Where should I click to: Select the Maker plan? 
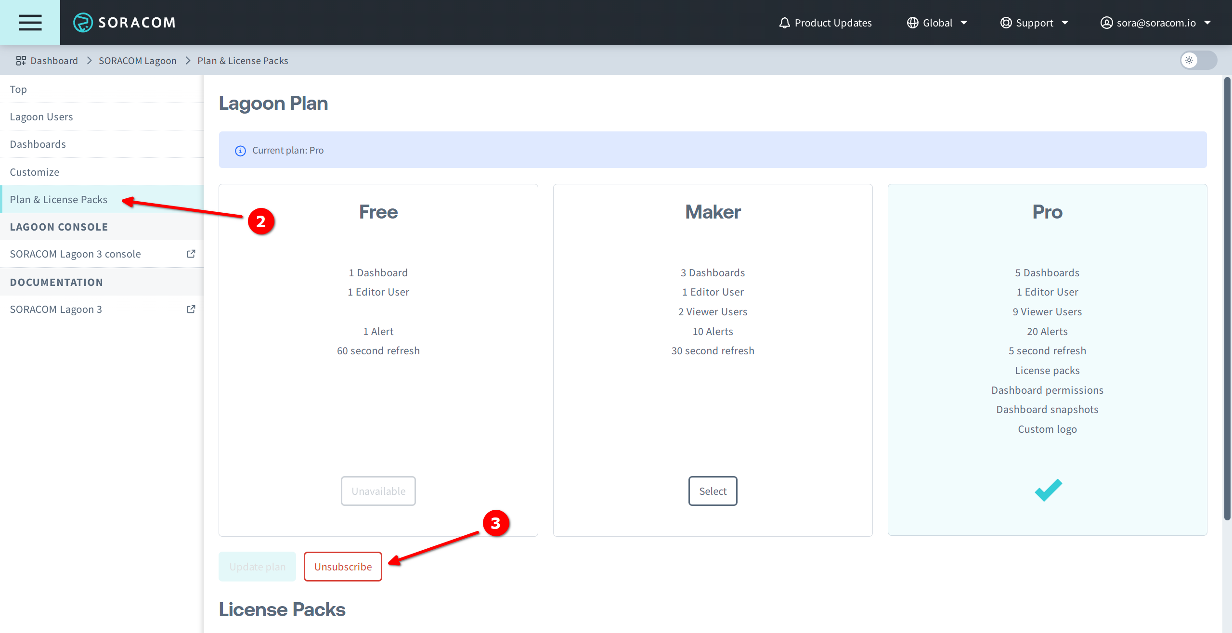[712, 490]
